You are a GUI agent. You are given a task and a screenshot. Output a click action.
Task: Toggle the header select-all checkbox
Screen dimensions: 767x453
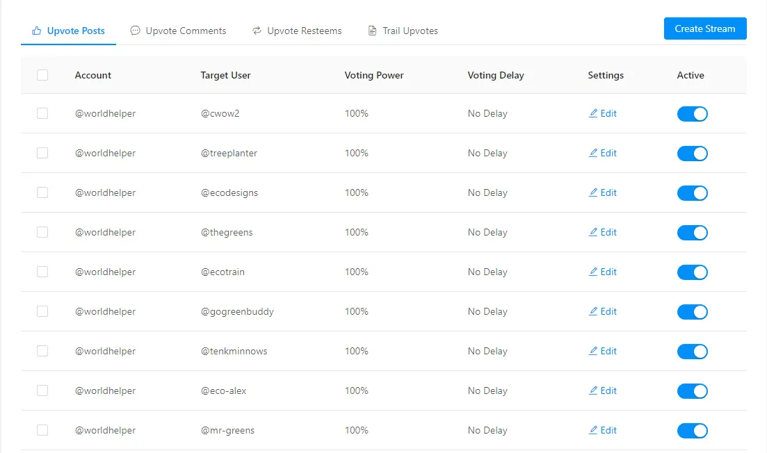click(42, 75)
